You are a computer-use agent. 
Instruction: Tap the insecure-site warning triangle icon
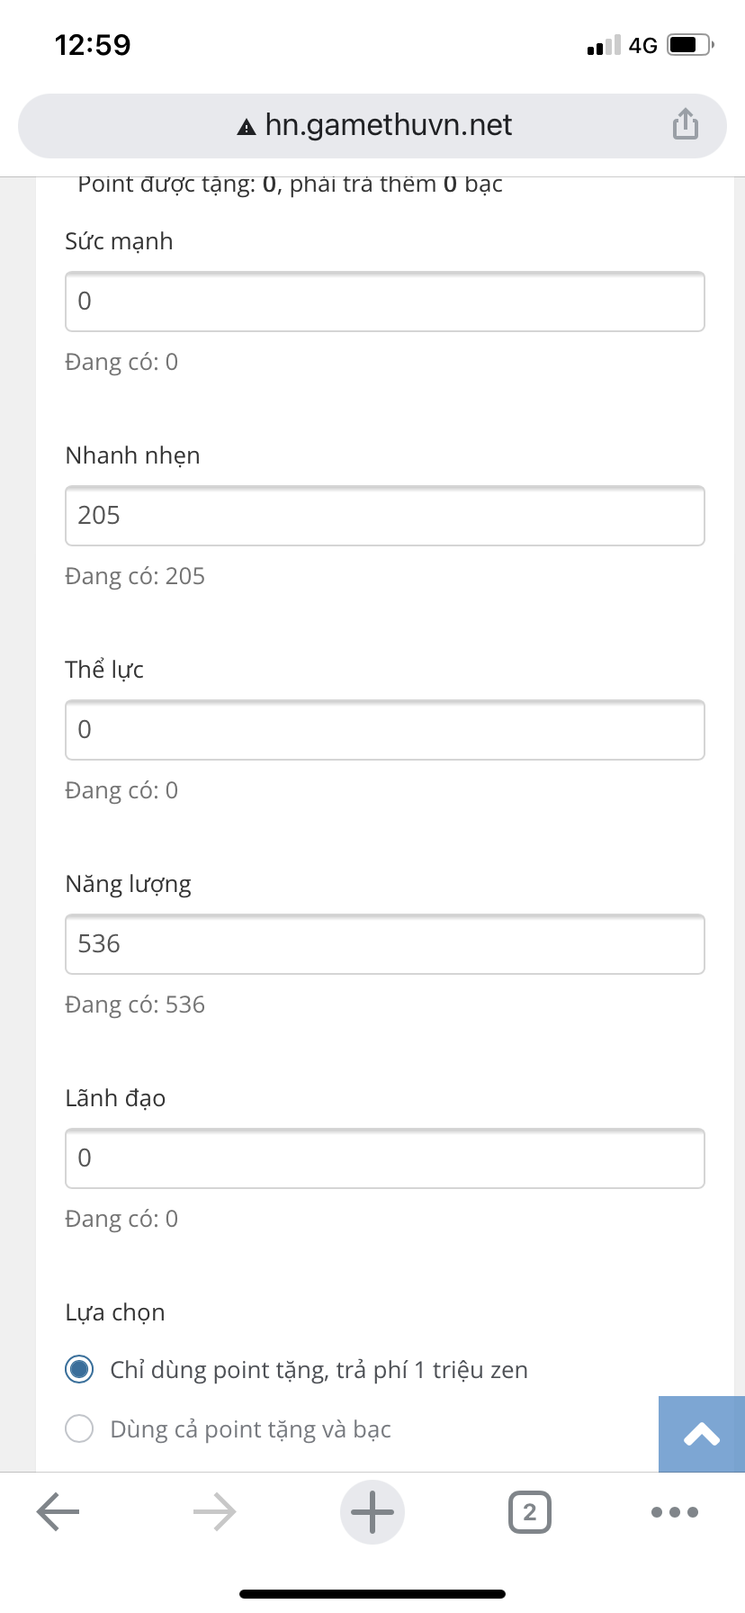tap(247, 127)
